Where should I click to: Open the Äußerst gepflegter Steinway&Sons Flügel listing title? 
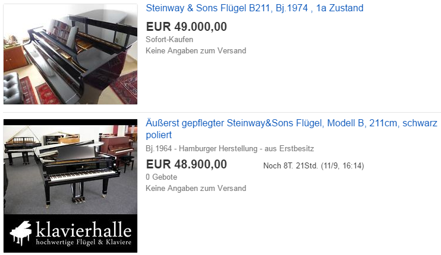pos(291,129)
